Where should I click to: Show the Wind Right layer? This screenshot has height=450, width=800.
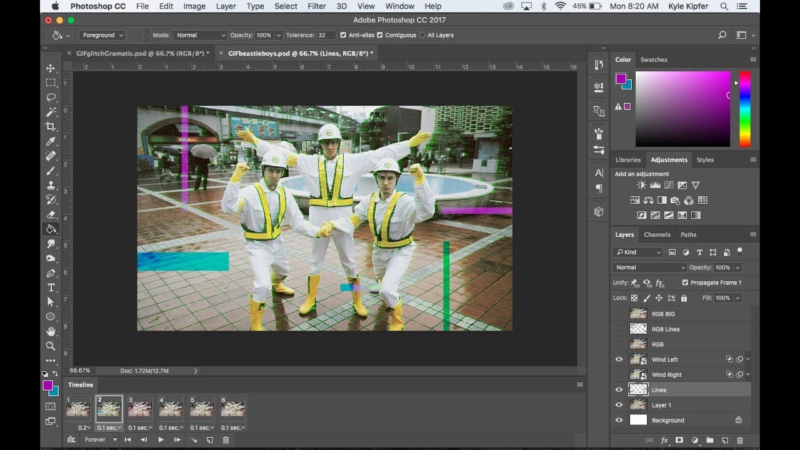tap(619, 374)
